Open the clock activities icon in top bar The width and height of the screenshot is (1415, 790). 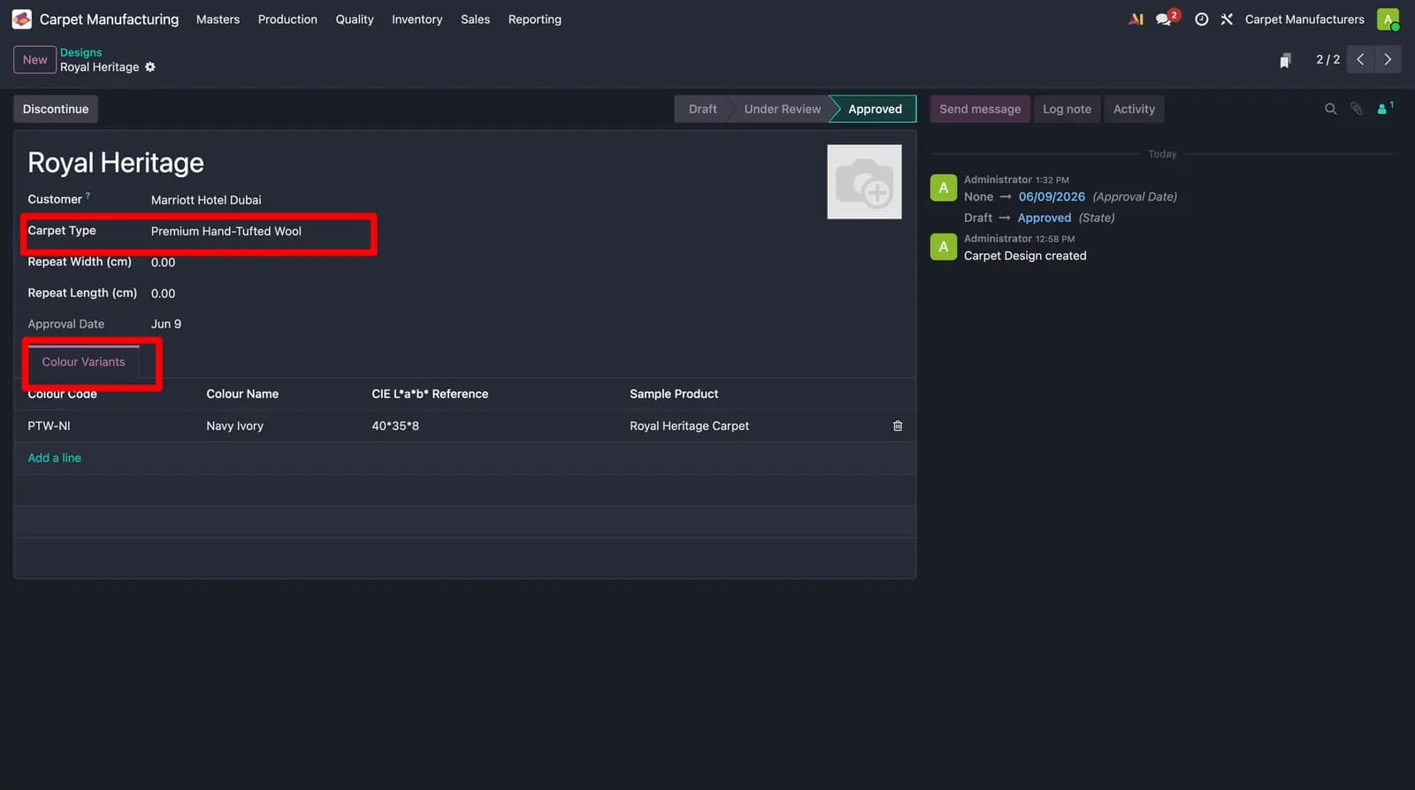tap(1201, 19)
